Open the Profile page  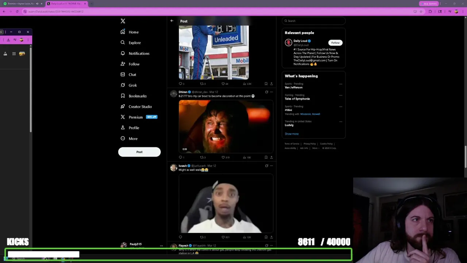[x=130, y=128]
